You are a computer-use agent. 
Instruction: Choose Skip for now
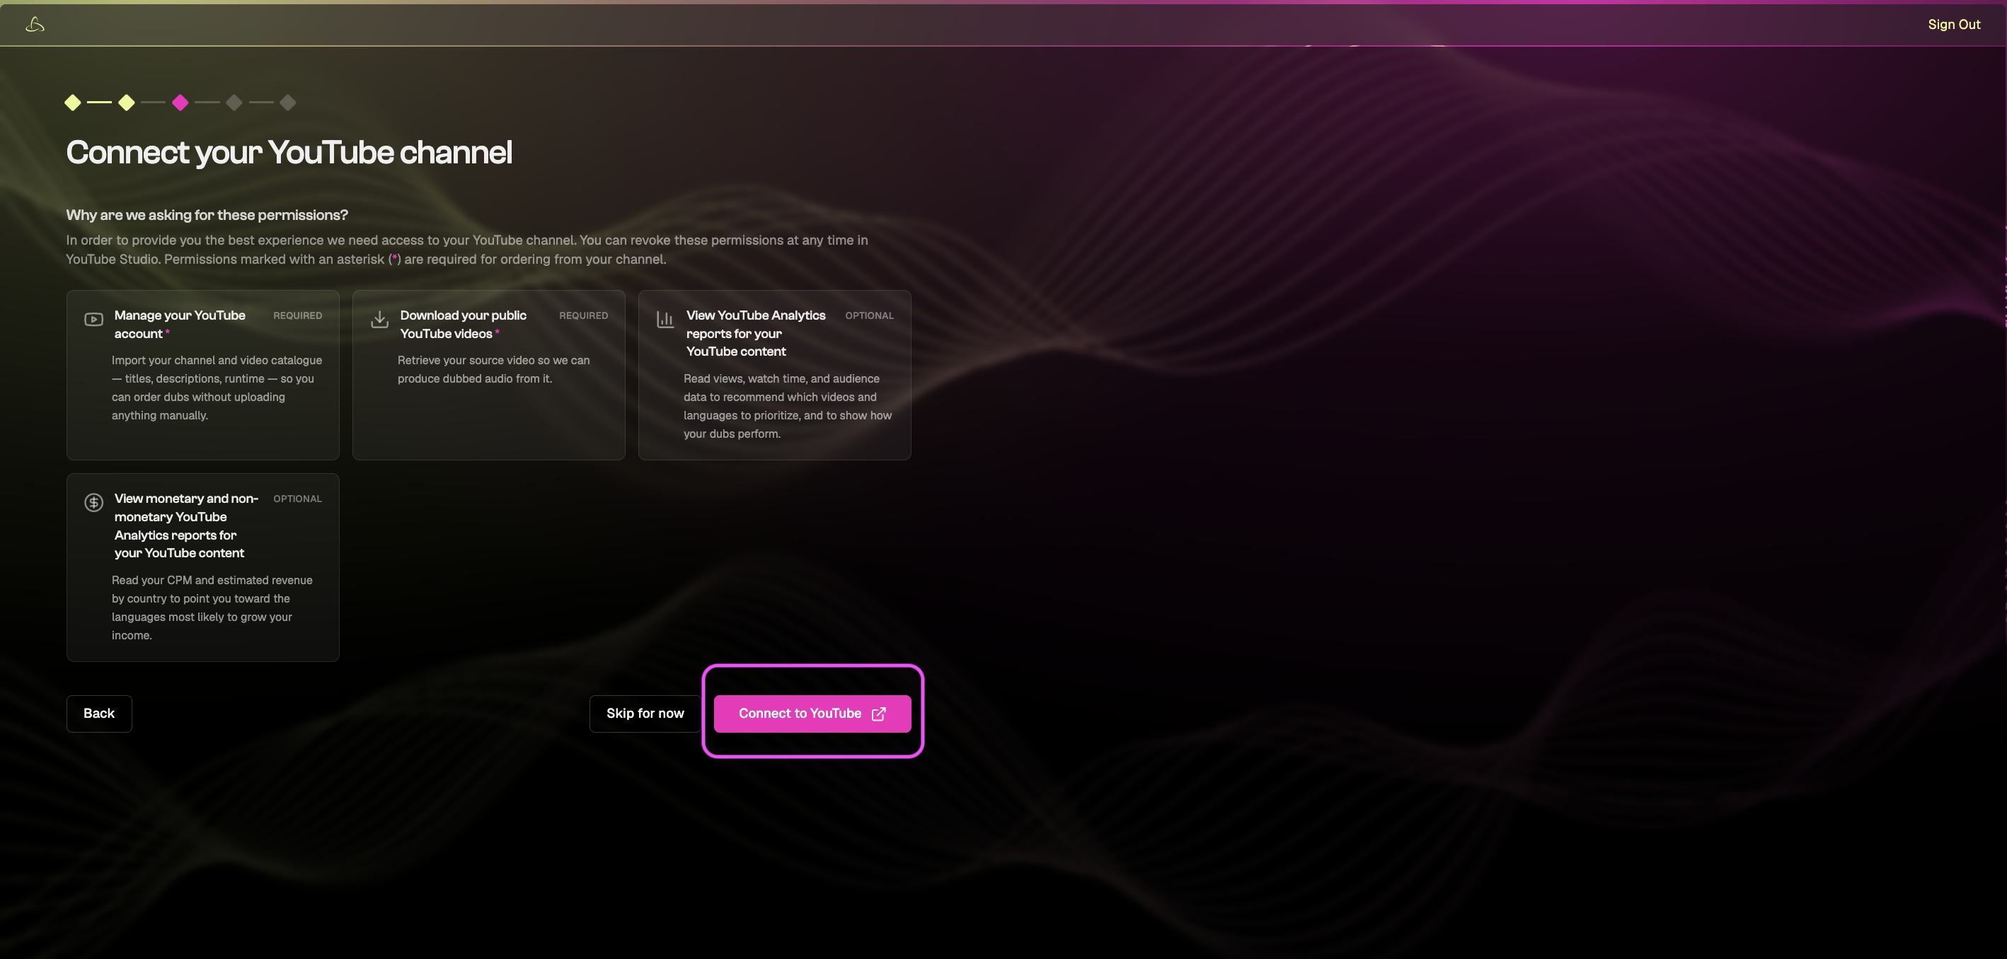(645, 714)
